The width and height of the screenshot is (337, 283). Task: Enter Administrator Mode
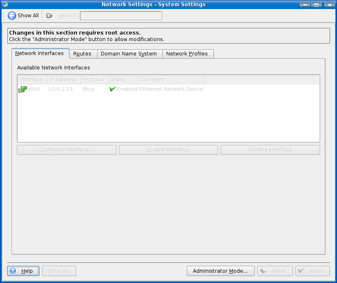click(x=221, y=271)
